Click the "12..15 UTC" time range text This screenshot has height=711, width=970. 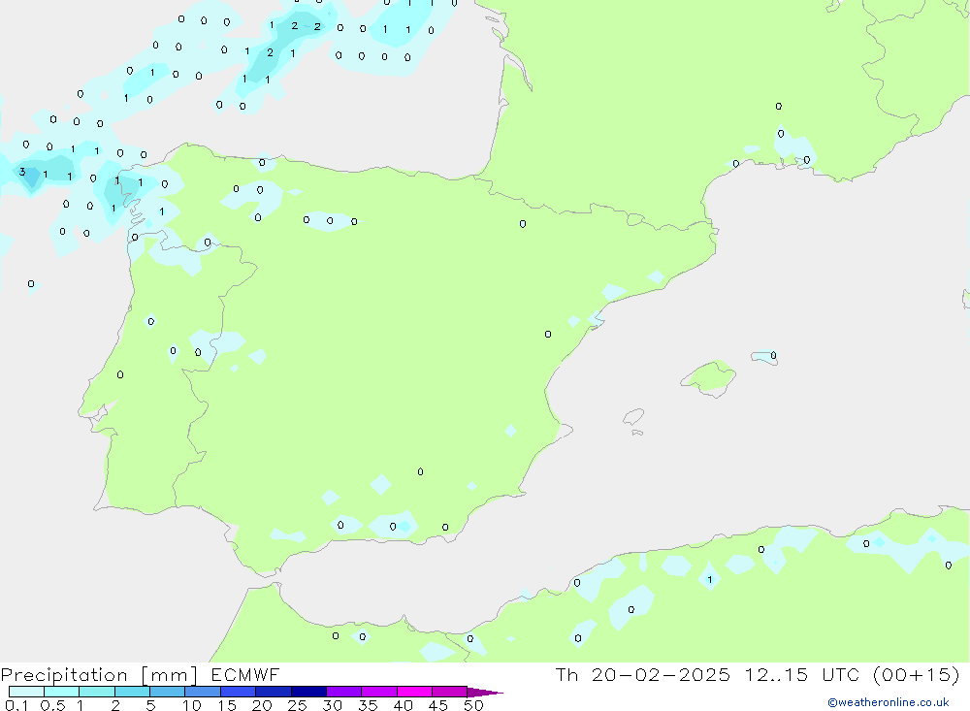(804, 675)
